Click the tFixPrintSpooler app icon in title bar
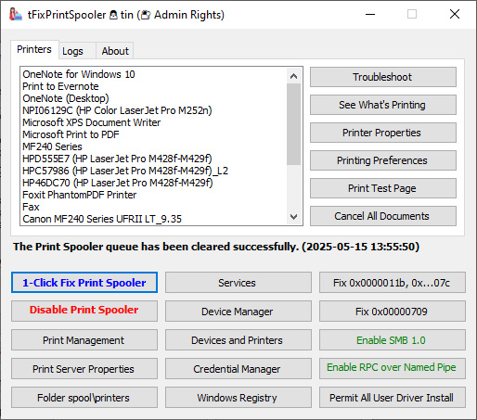The height and width of the screenshot is (420, 477). (x=16, y=15)
